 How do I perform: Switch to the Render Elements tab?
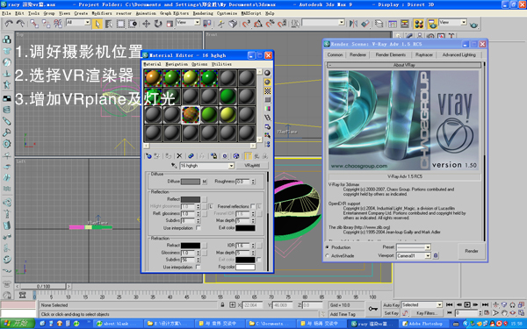[x=391, y=54]
